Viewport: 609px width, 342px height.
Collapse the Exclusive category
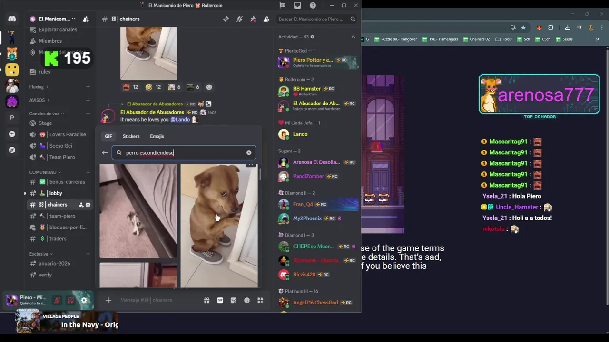click(41, 254)
